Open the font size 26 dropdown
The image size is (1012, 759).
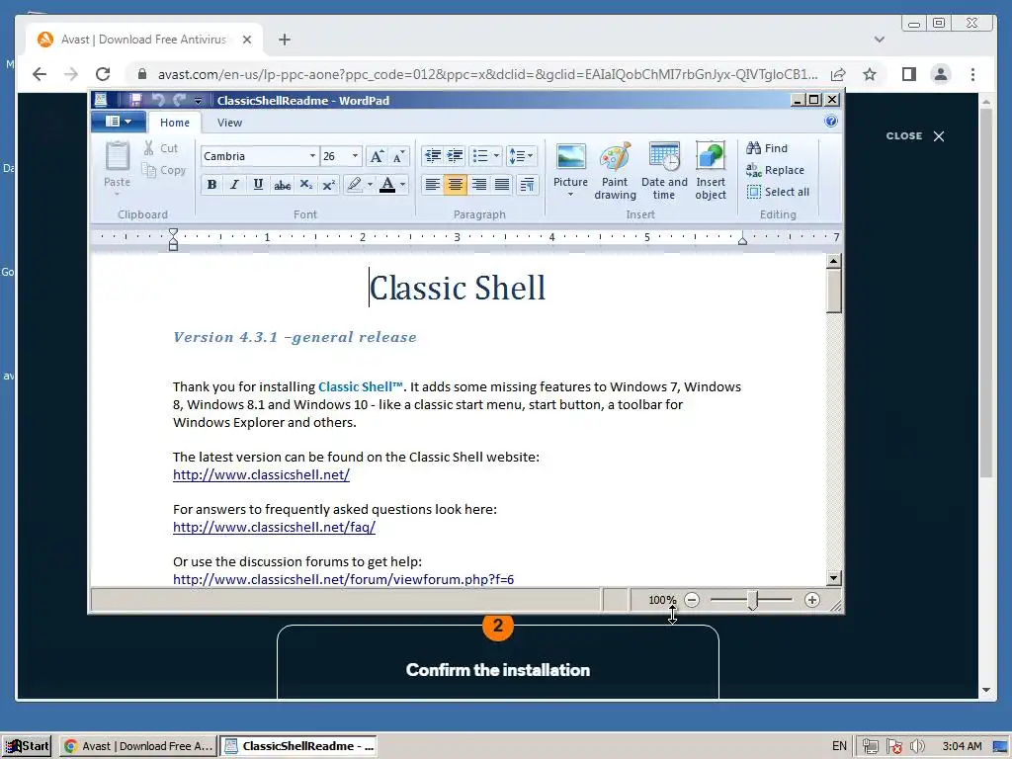[355, 156]
